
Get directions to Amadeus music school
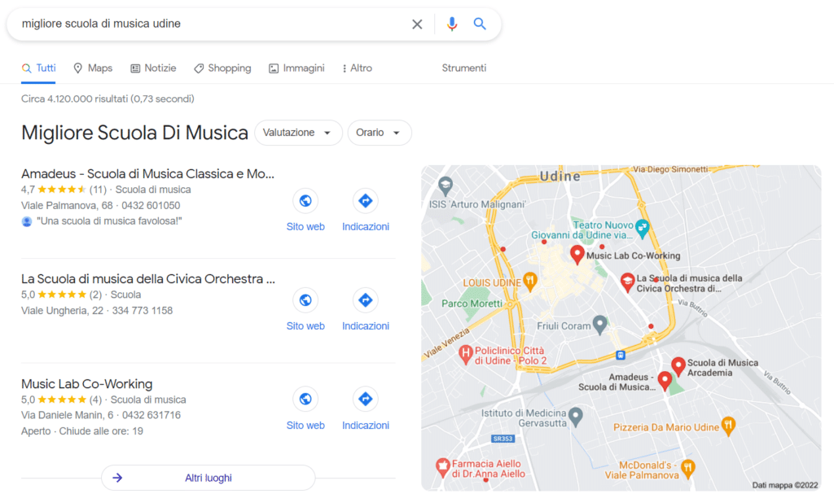pos(366,201)
